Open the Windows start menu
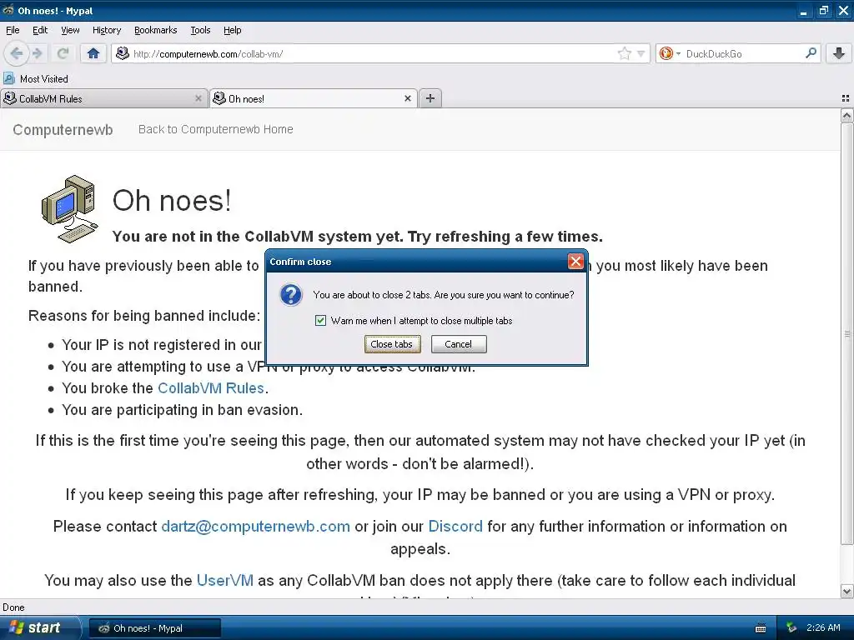Image resolution: width=854 pixels, height=640 pixels. 39,627
